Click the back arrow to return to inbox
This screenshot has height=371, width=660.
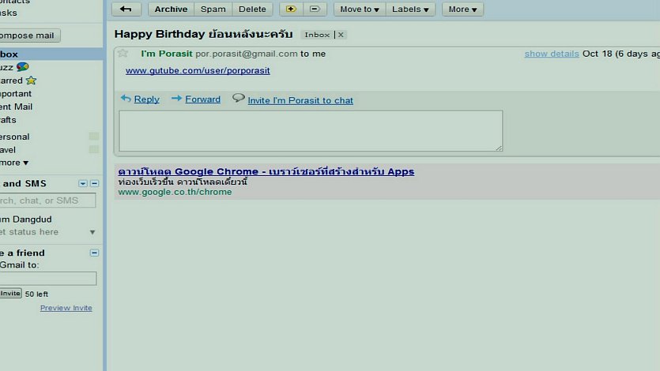[126, 9]
